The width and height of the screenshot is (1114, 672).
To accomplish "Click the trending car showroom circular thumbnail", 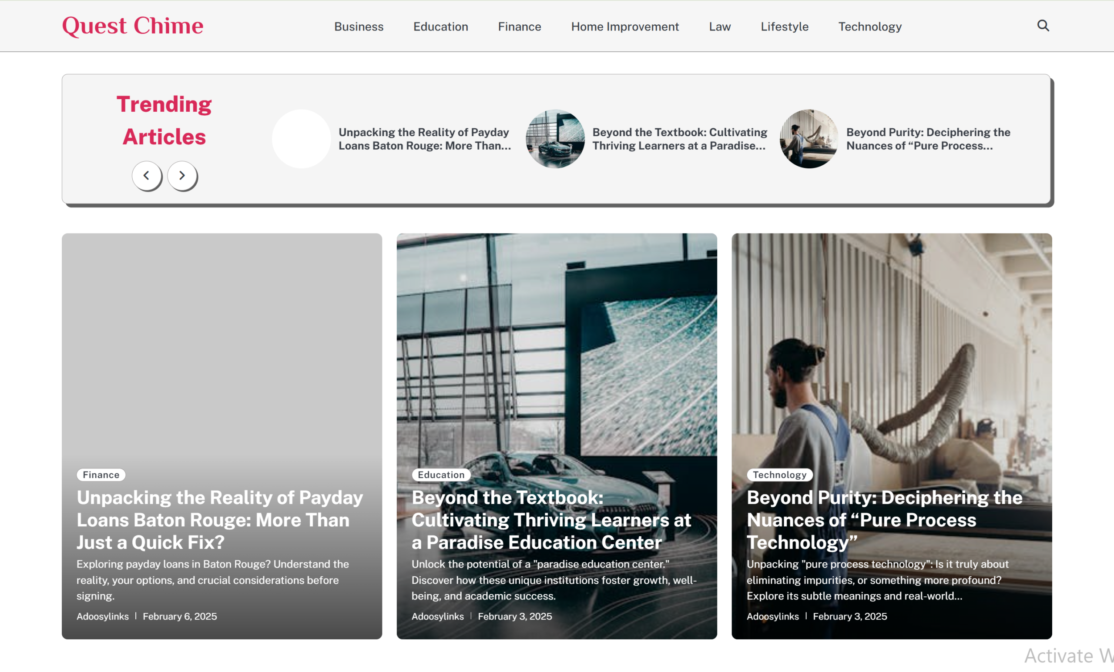I will 555,139.
